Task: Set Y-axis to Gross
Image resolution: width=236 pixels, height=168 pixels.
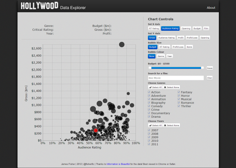Action: tap(152, 38)
